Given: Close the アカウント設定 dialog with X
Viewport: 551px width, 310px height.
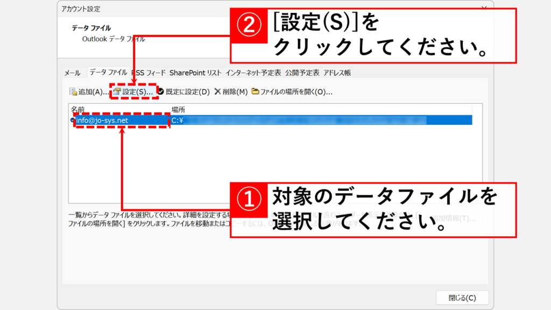Looking at the screenshot, I should (484, 9).
